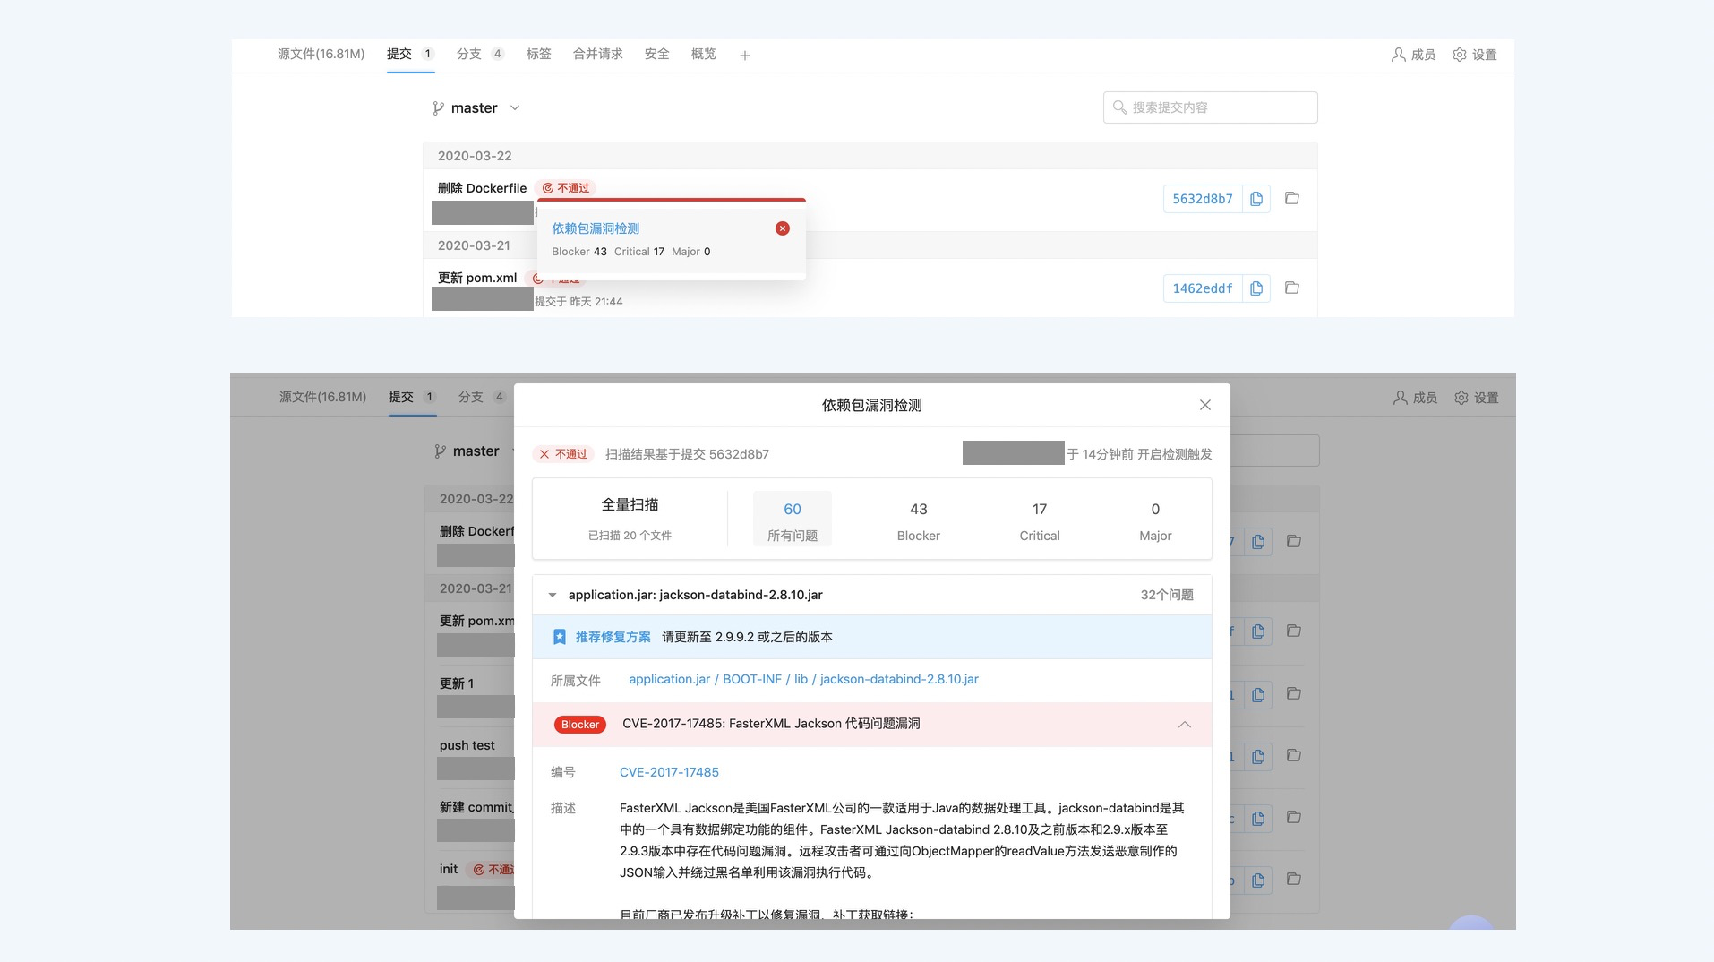Copy icon in bottom panel 更新 1 row
This screenshot has width=1714, height=962.
point(1258,694)
